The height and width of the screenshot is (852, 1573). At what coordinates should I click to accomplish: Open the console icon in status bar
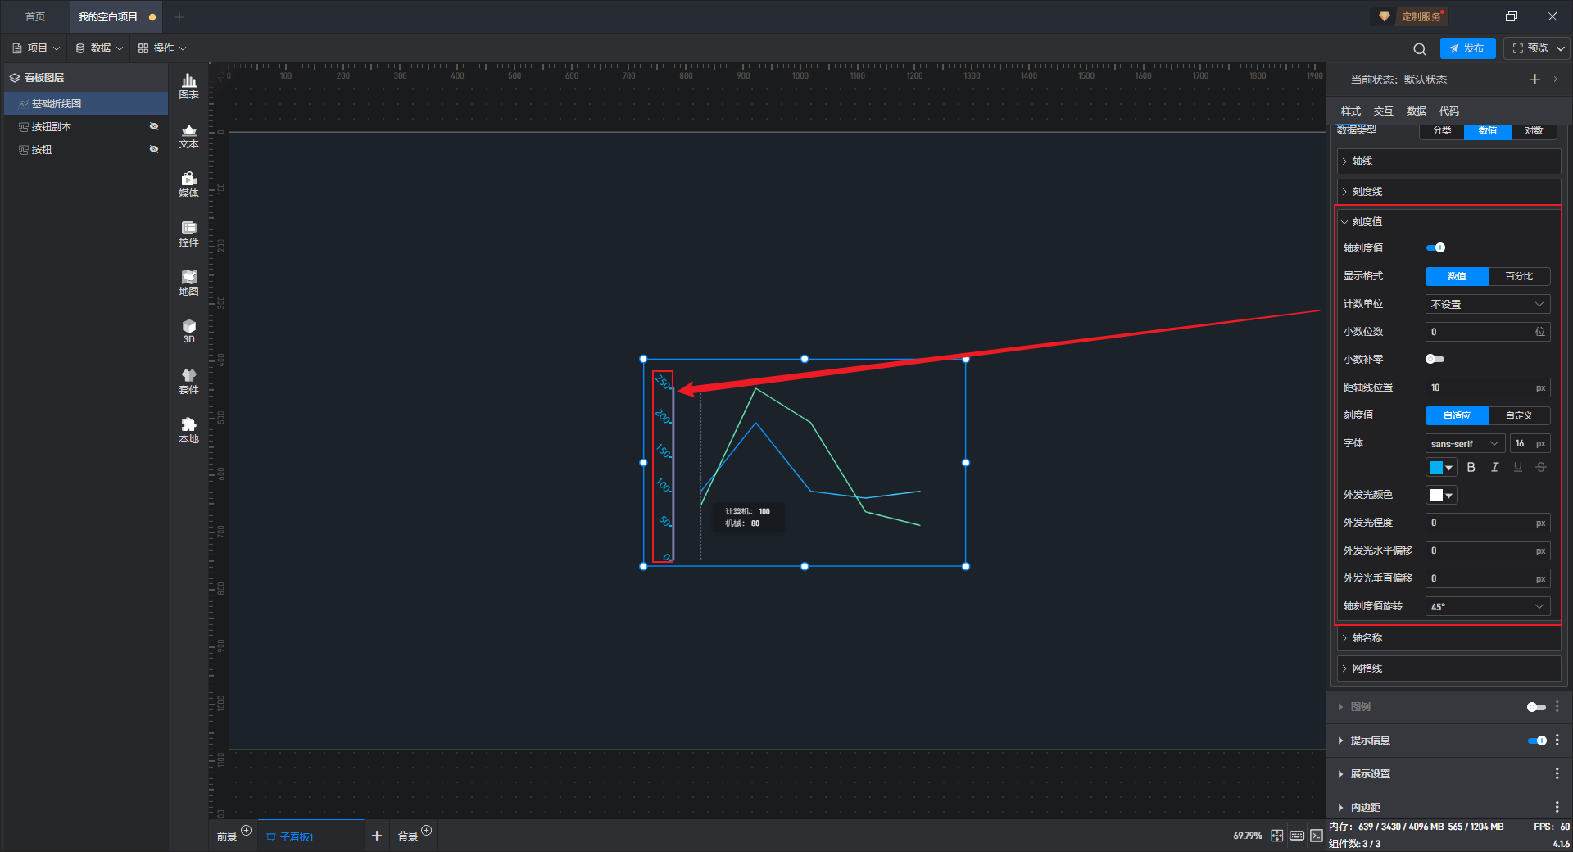[x=1316, y=836]
